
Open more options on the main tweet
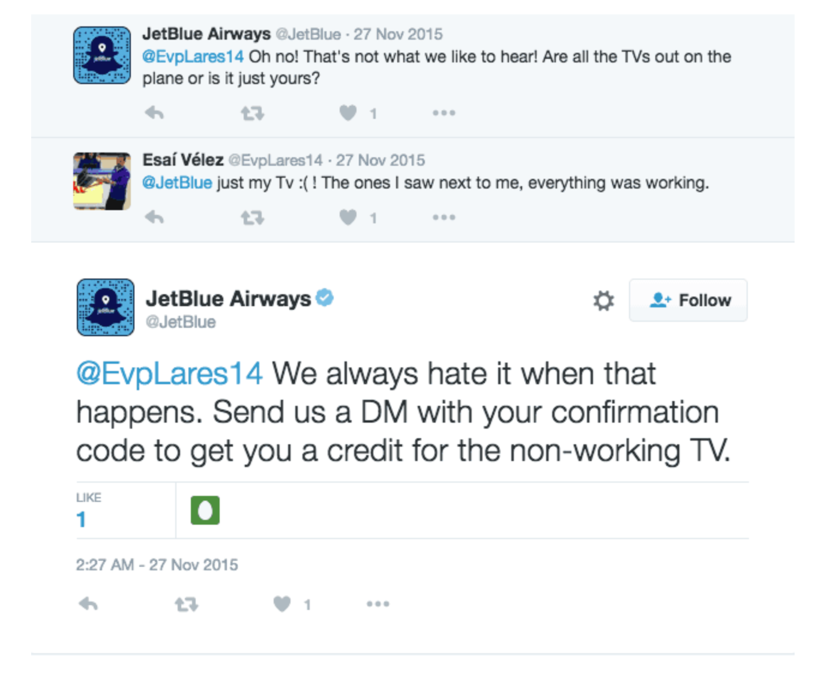click(378, 604)
